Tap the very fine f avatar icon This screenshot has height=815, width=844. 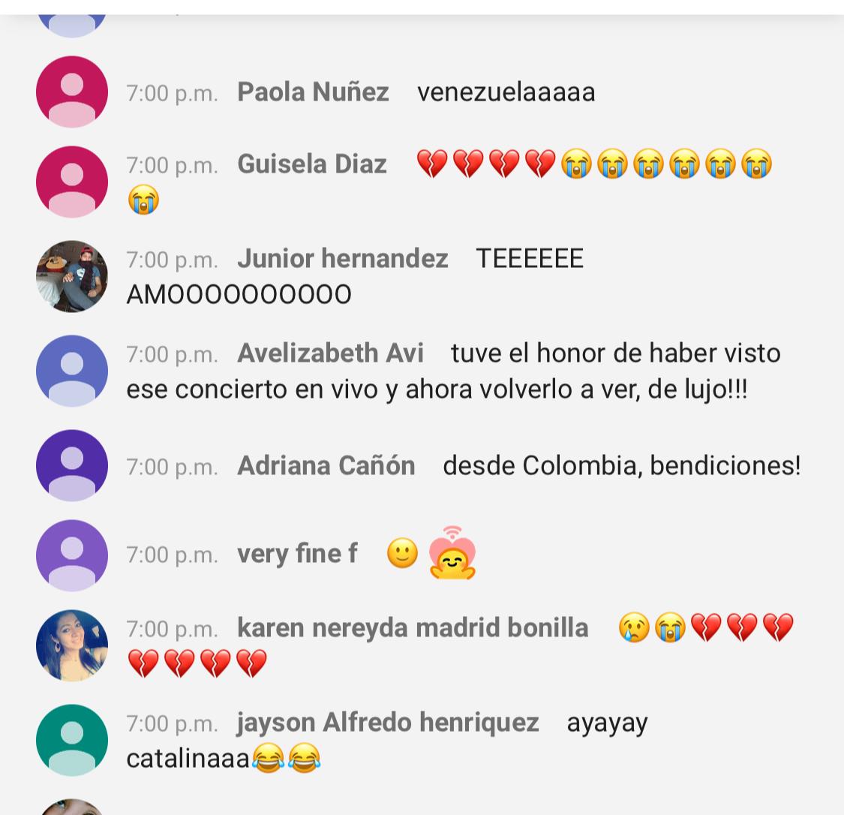point(72,555)
